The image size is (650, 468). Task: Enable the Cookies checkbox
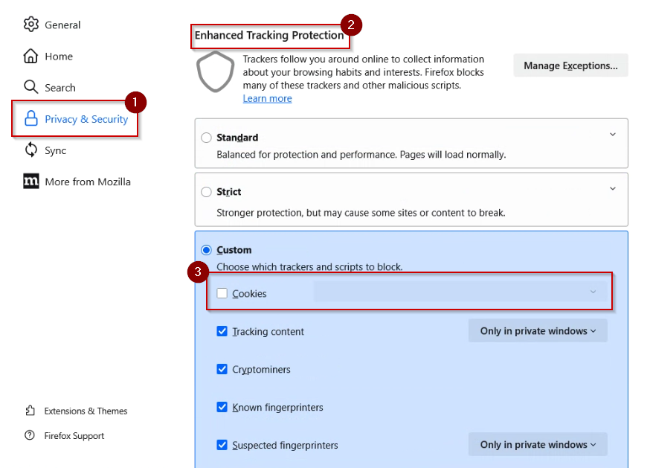(222, 294)
